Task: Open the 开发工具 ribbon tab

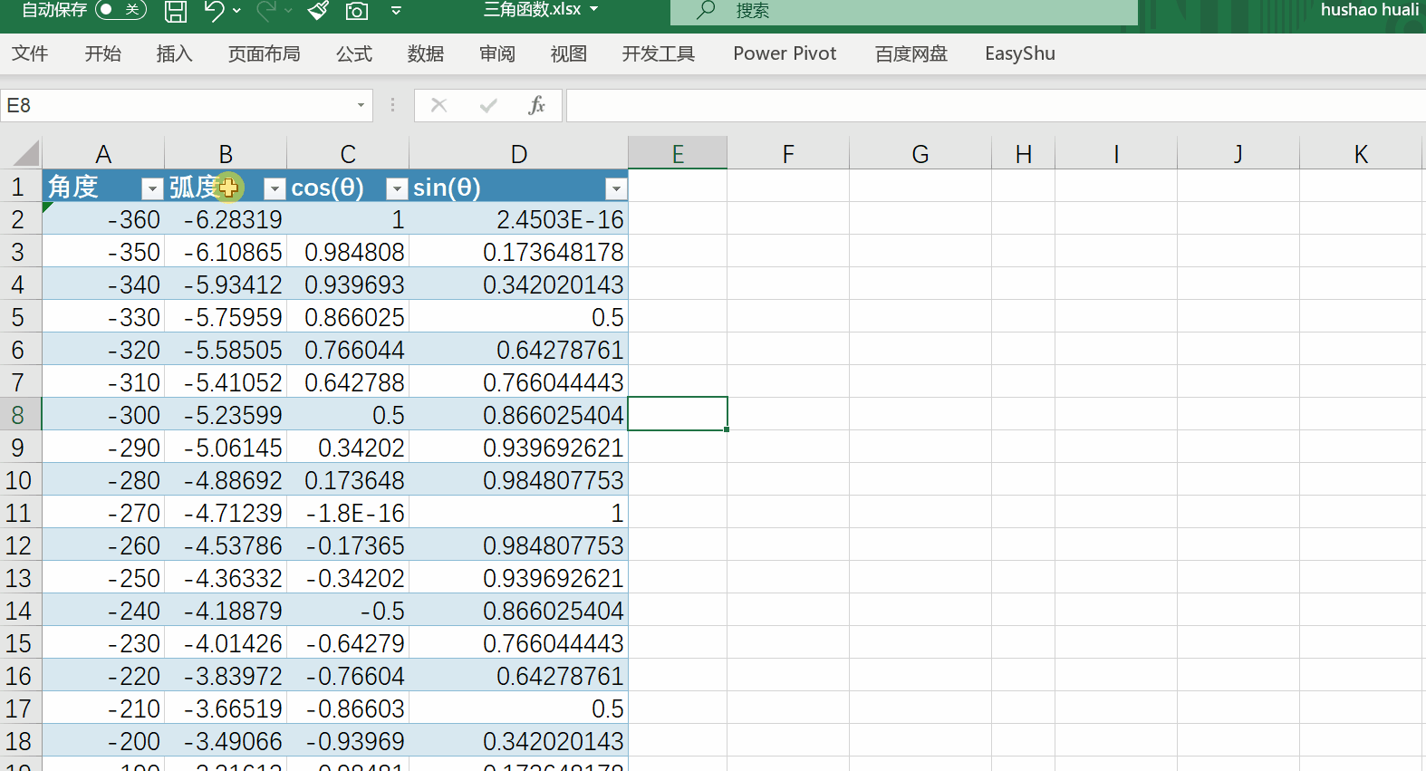Action: pos(659,53)
